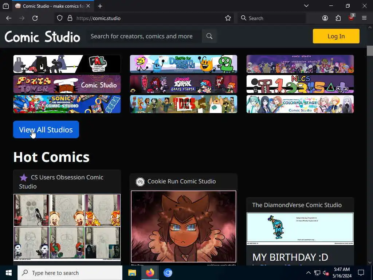Open the Total Drama Comic Studio banner

tap(184, 104)
